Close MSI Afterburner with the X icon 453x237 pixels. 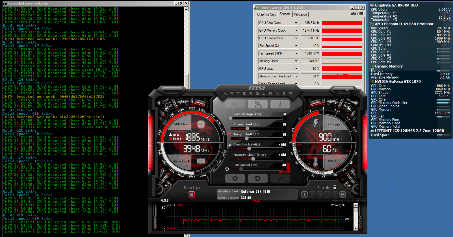(x=347, y=90)
